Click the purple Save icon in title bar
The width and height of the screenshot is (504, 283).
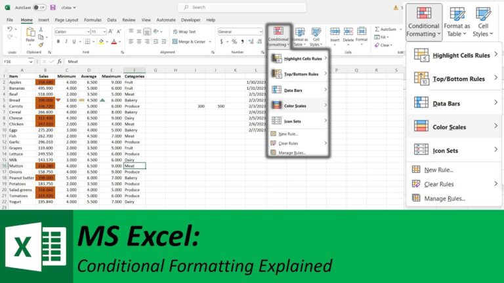[x=53, y=7]
